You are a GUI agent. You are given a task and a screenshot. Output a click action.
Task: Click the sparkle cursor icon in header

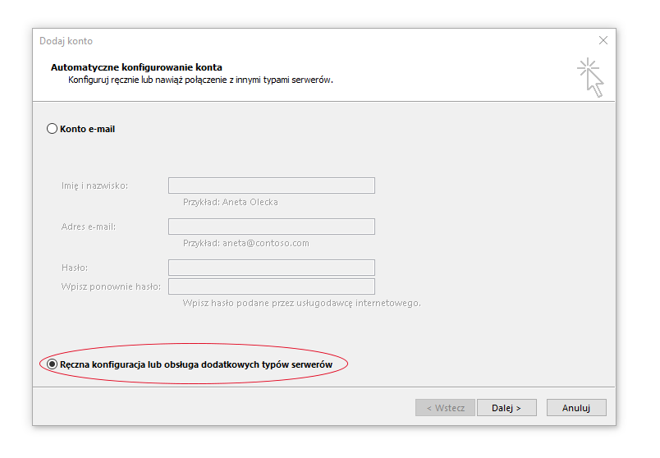tap(590, 77)
